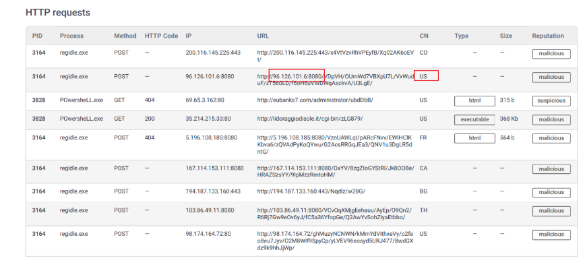The image size is (585, 275).
Task: Click the Method column header
Action: tap(125, 36)
